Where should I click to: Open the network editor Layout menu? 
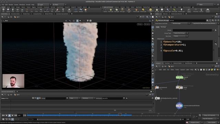pyautogui.click(x=183, y=70)
